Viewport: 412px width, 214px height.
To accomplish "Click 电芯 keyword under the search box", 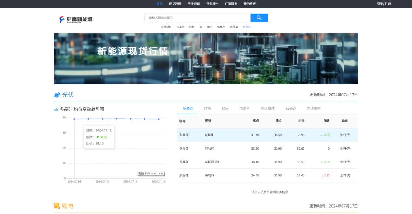I will click(210, 27).
